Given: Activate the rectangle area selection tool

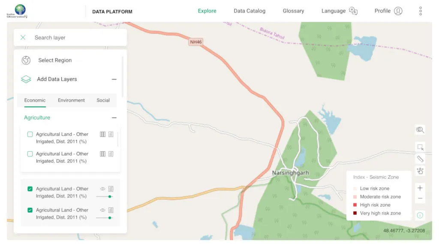Looking at the screenshot, I should [420, 147].
